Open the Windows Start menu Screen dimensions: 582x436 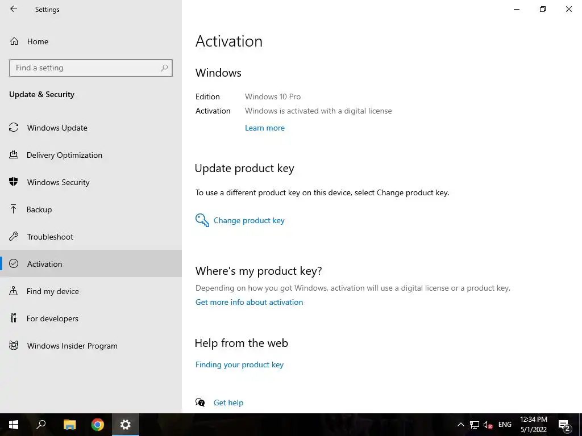(x=14, y=425)
